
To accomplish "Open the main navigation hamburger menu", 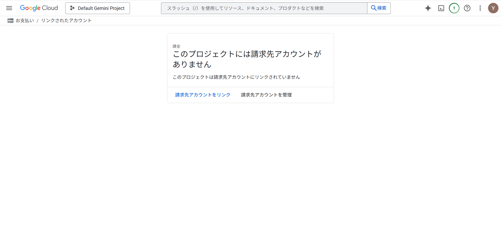I will (x=9, y=8).
